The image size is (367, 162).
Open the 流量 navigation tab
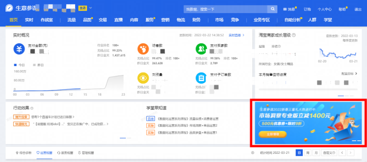tap(72, 20)
